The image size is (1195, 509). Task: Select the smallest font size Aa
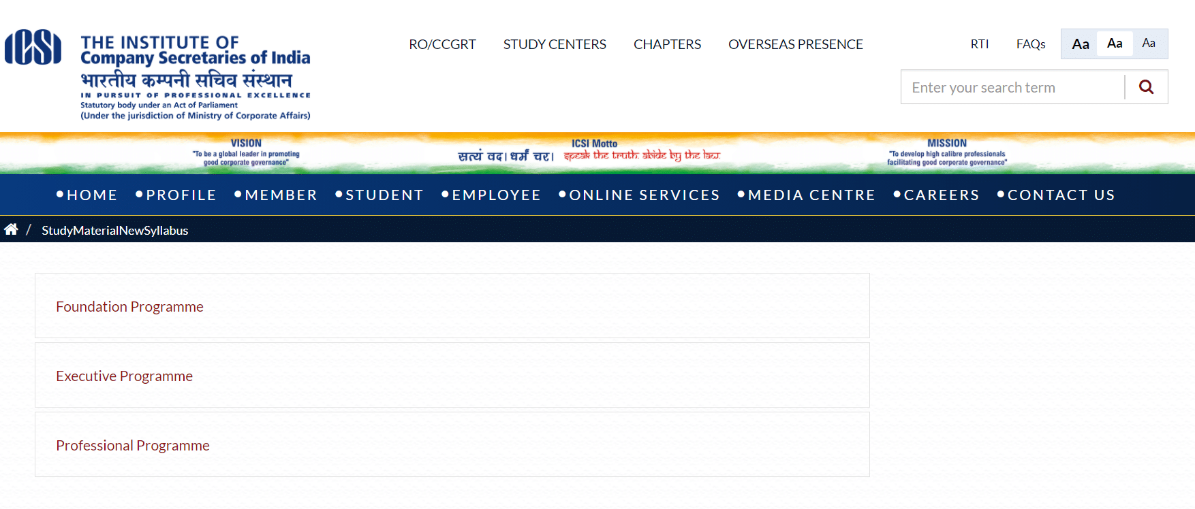click(1149, 44)
